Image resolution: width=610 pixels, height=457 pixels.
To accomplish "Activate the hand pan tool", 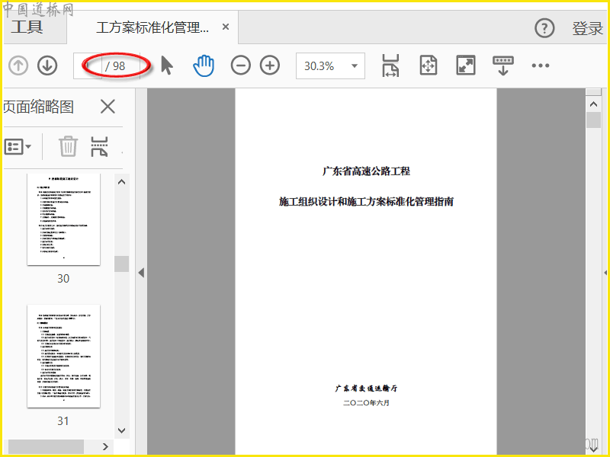I will click(204, 66).
